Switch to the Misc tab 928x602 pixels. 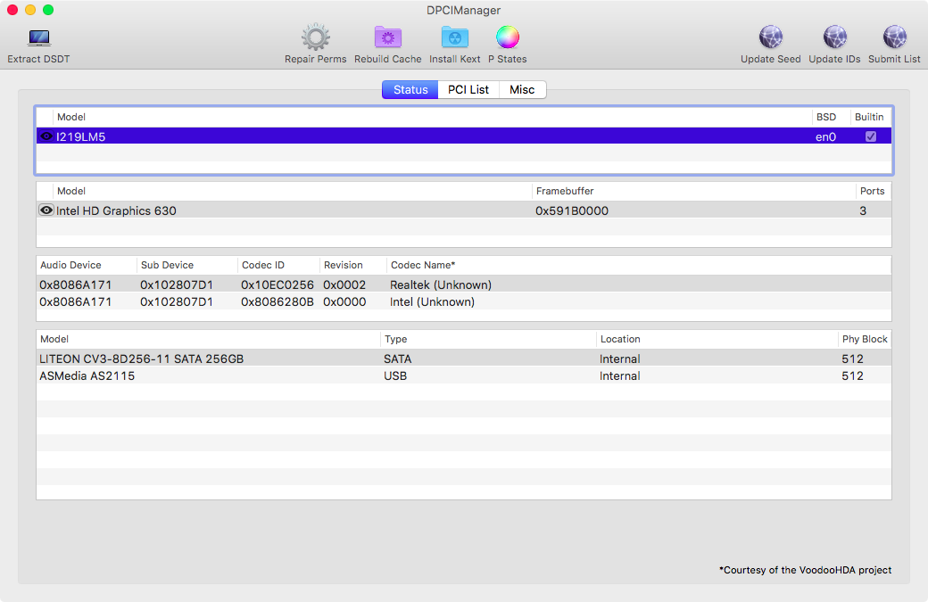tap(522, 90)
